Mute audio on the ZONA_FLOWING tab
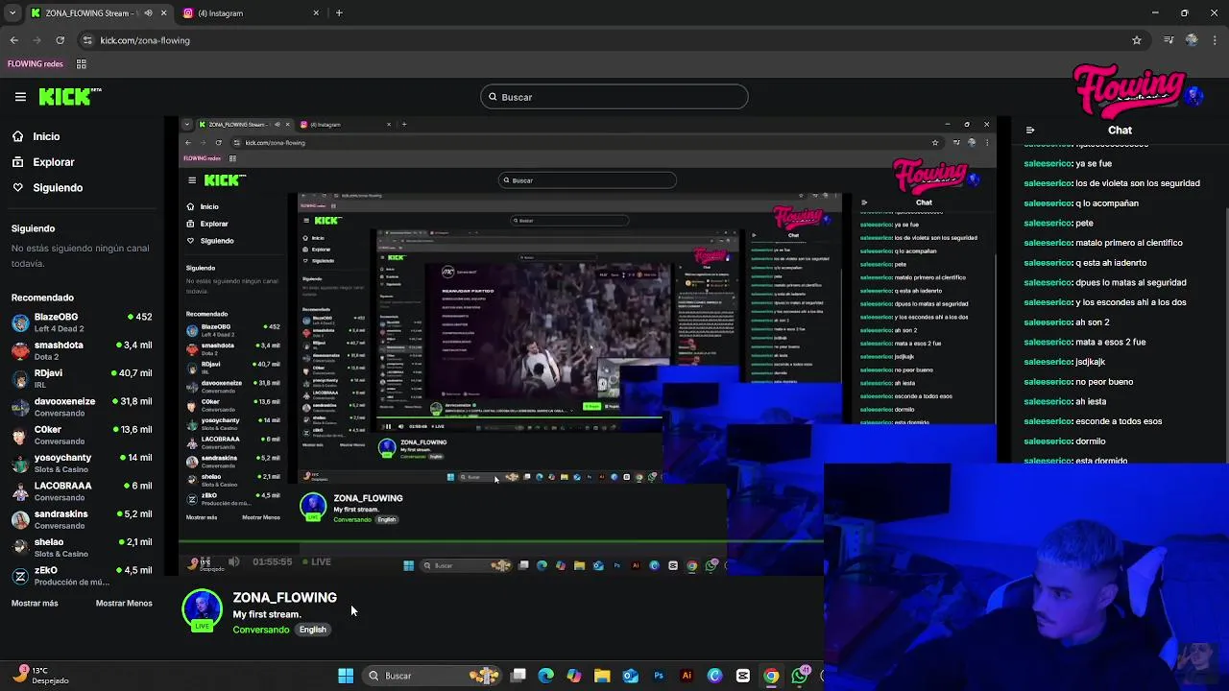Image resolution: width=1229 pixels, height=691 pixels. 148,13
